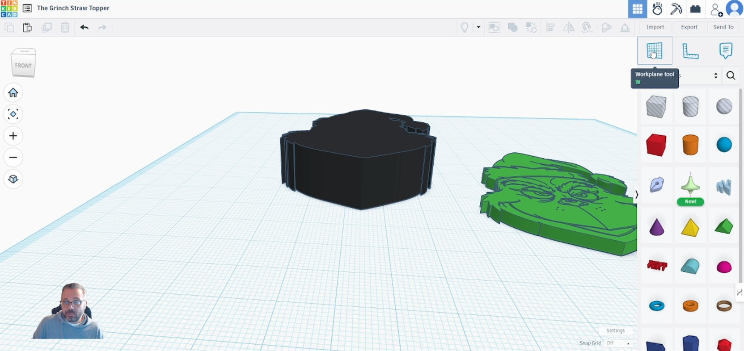744x351 pixels.
Task: Select the Workplane tool
Action: coord(654,51)
